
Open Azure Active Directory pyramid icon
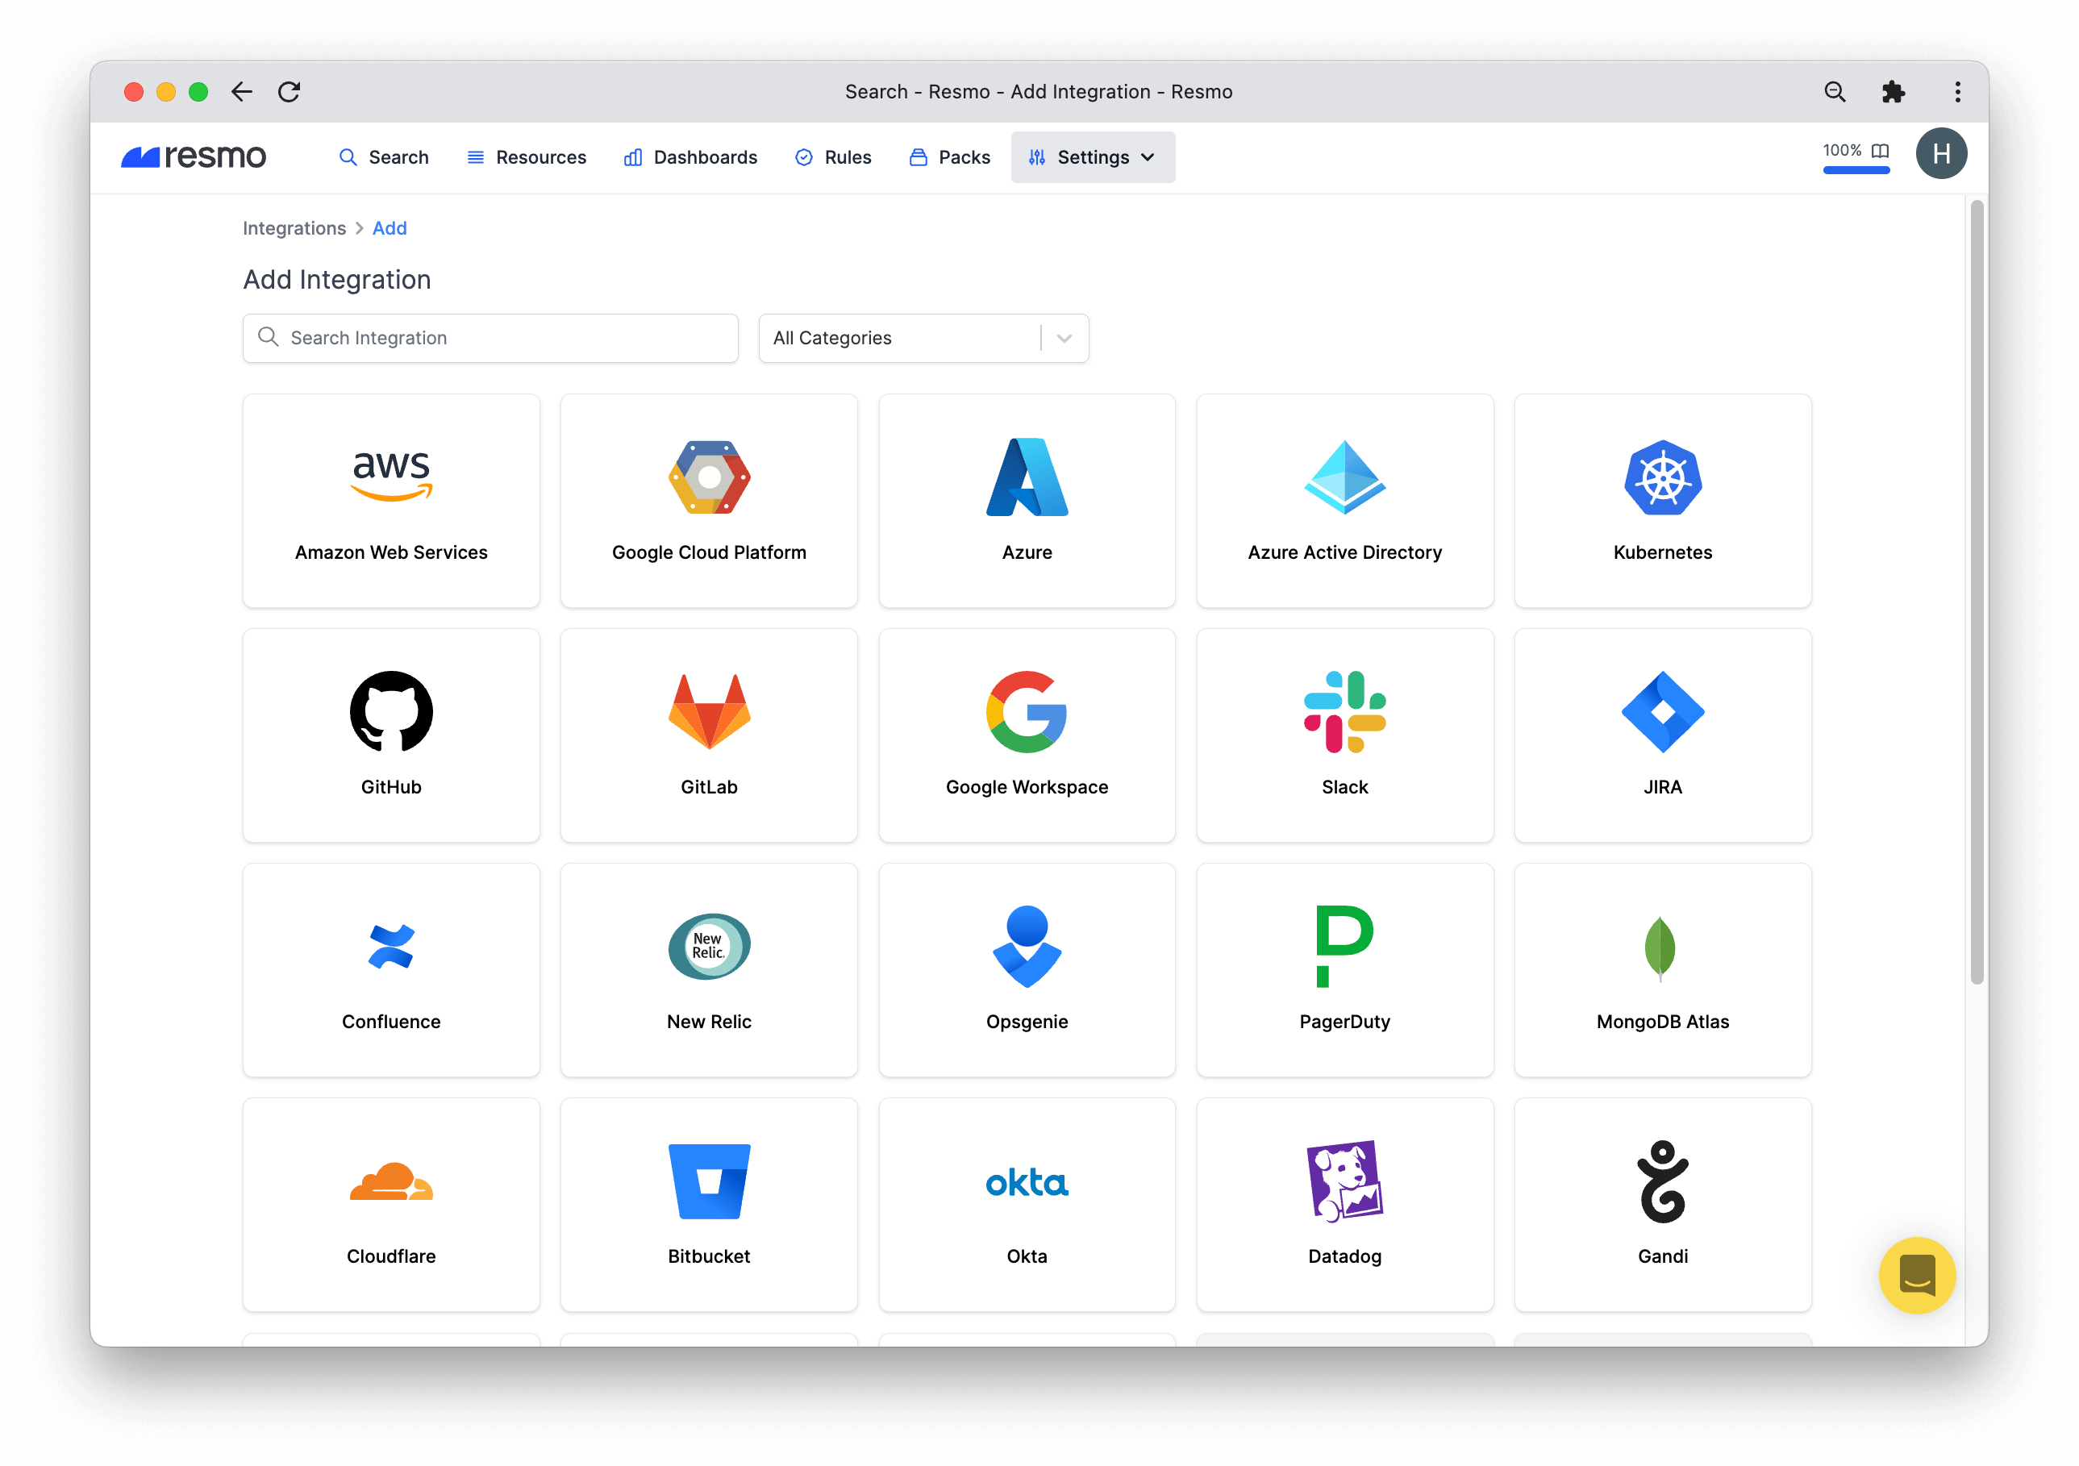click(1344, 477)
